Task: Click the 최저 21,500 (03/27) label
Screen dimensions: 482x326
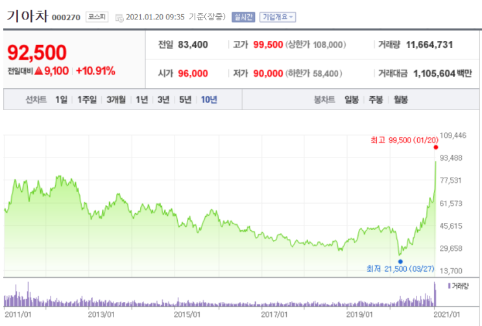Action: [400, 269]
